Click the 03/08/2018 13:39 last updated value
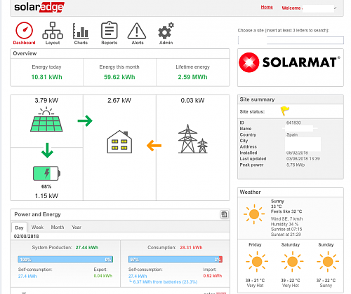351x294 pixels. tap(303, 159)
